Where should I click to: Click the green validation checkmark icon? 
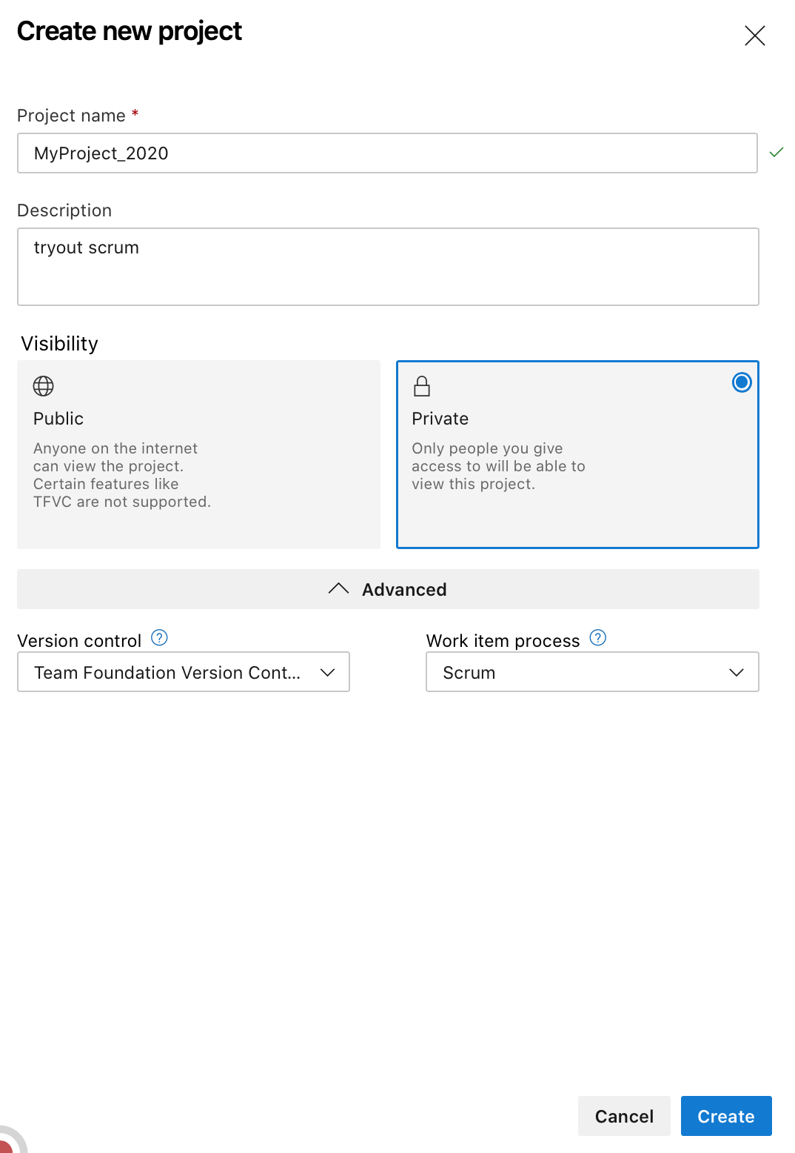(776, 153)
